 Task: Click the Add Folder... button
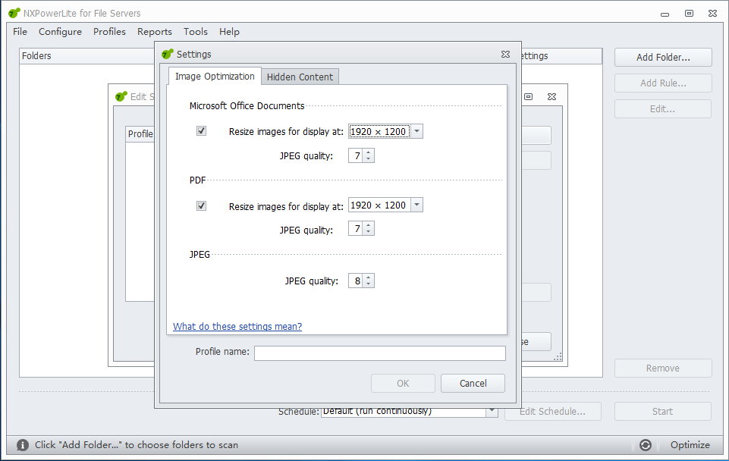tap(663, 57)
